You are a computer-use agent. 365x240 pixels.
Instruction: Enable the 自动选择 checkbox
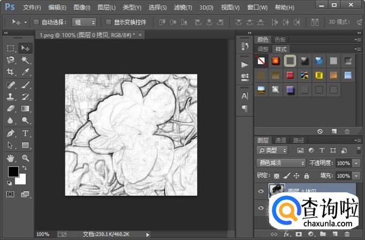click(36, 22)
